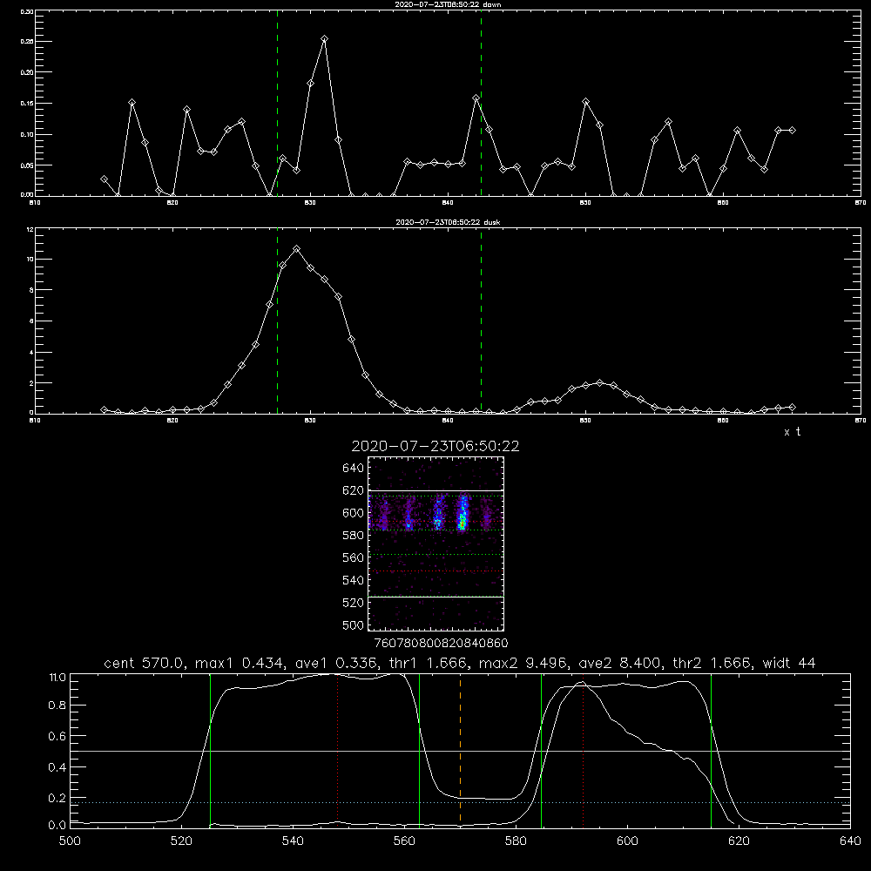Click the green vertical line at 525 in bottom plot
The height and width of the screenshot is (871, 871).
coord(210,751)
